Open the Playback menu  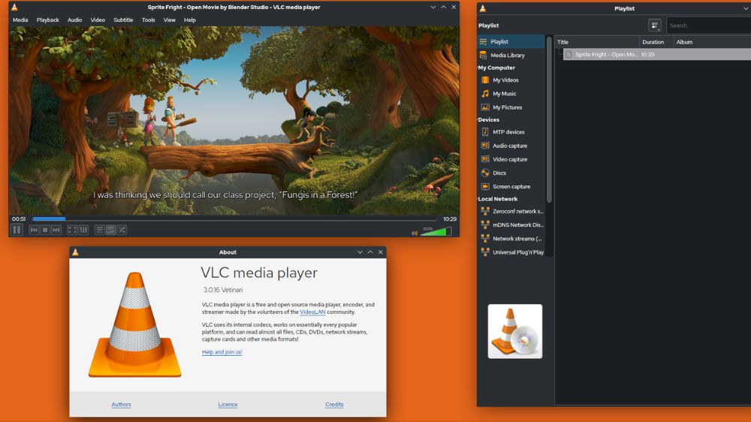(48, 20)
